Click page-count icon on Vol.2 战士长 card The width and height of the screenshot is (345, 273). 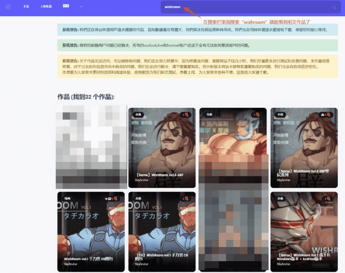tap(328, 199)
